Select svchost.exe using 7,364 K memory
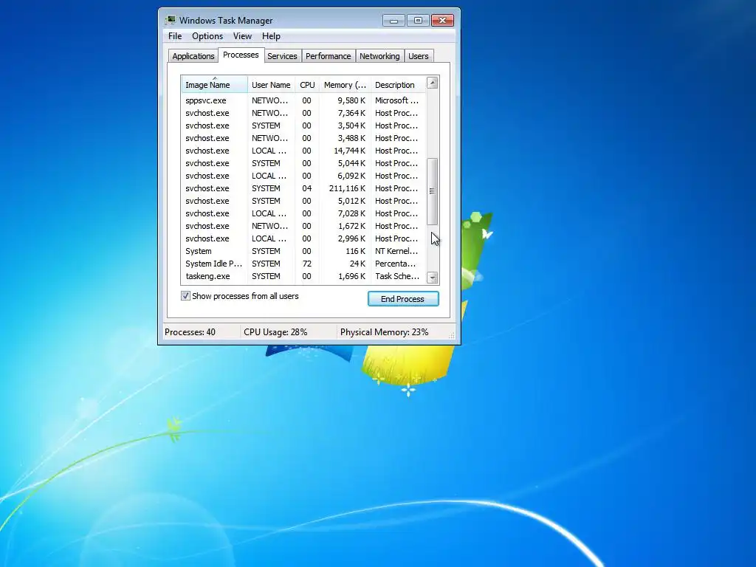 point(303,113)
